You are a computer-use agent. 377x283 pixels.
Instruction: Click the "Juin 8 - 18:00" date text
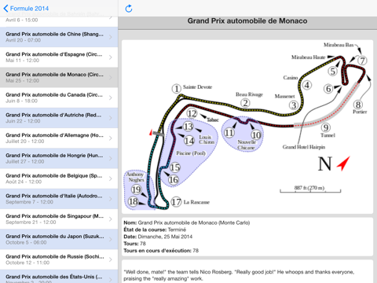(21, 101)
